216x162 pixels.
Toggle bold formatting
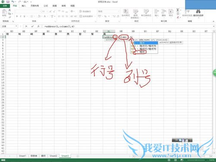(17, 16)
